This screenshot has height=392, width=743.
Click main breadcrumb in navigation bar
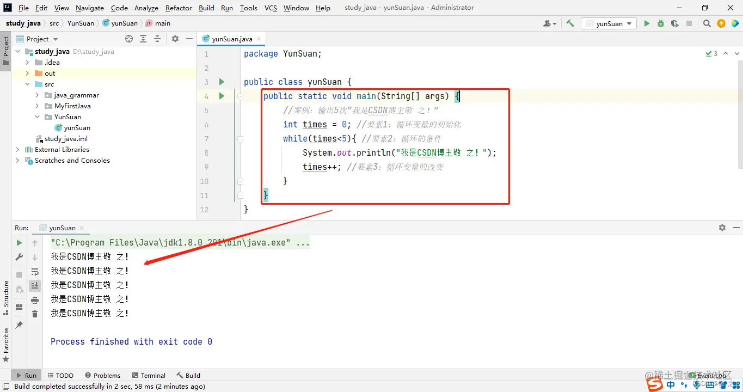point(158,23)
